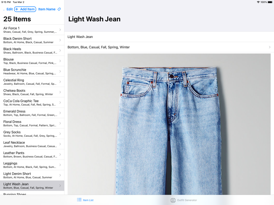274x205 pixels.
Task: Tap the Outfit Generator tab icon
Action: click(173, 200)
